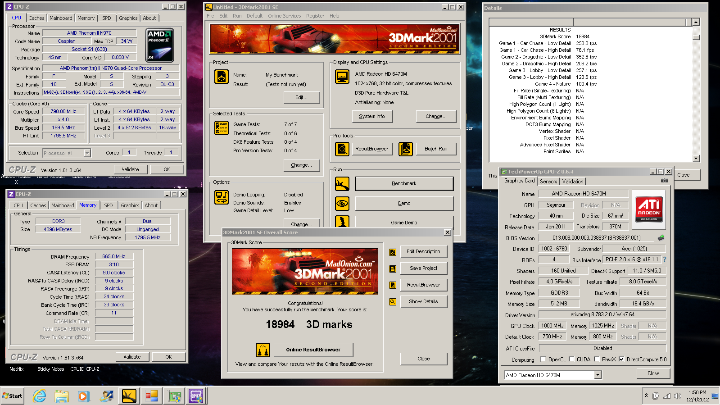Open the Register menu in 3DMark2001
The height and width of the screenshot is (405, 720).
coord(315,16)
